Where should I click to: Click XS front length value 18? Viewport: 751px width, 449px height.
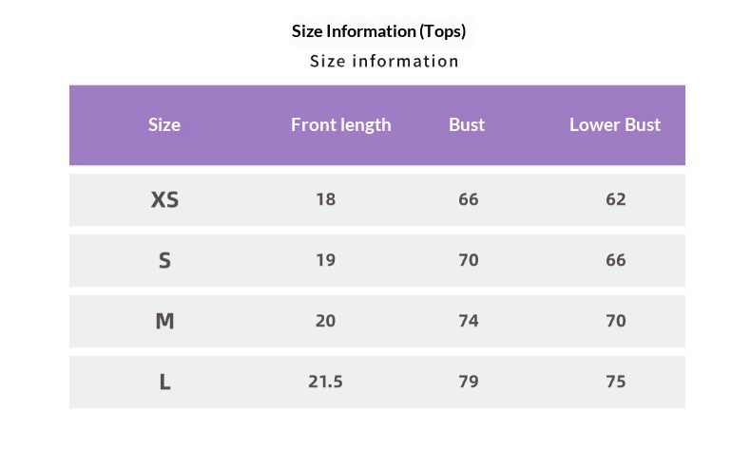pos(325,199)
